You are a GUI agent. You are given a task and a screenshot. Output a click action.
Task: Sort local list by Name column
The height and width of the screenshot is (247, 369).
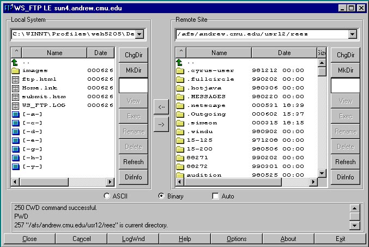(x=55, y=53)
